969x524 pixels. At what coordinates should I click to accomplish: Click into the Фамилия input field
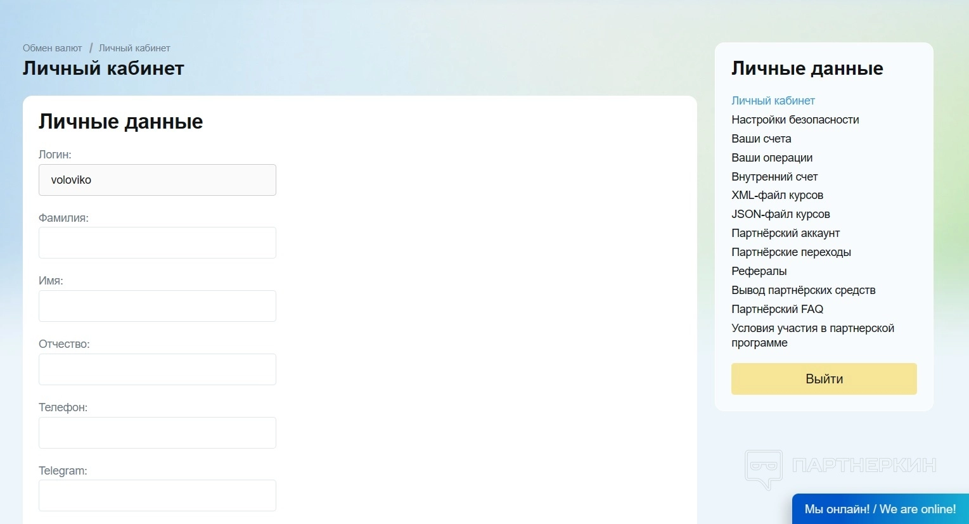(x=157, y=243)
